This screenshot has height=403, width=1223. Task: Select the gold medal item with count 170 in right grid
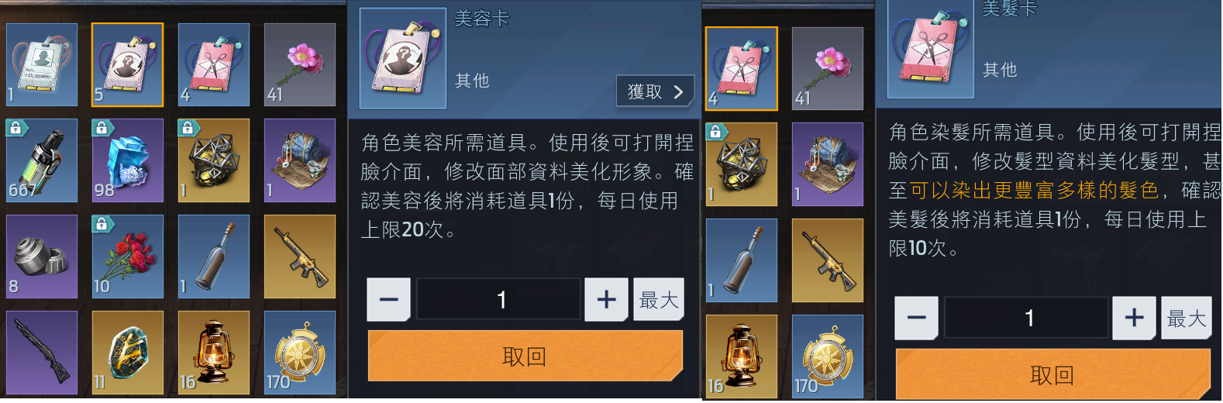coord(828,356)
